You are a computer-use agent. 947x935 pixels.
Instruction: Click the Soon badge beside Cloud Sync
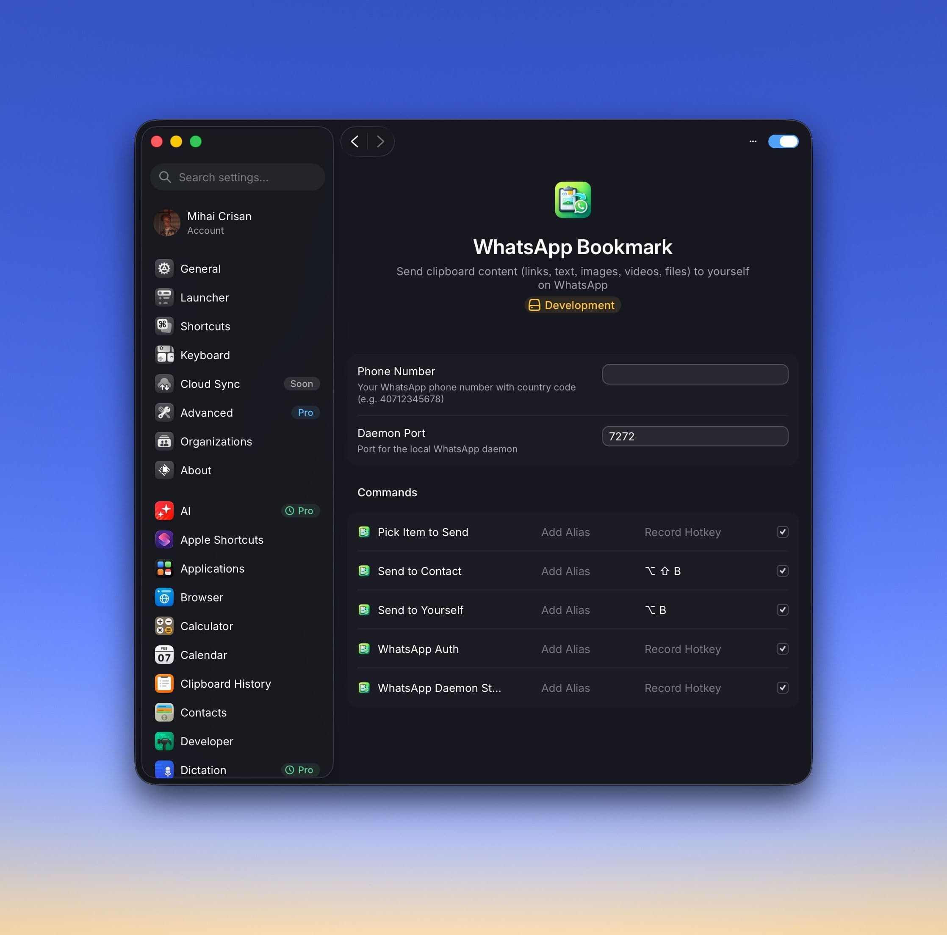302,384
